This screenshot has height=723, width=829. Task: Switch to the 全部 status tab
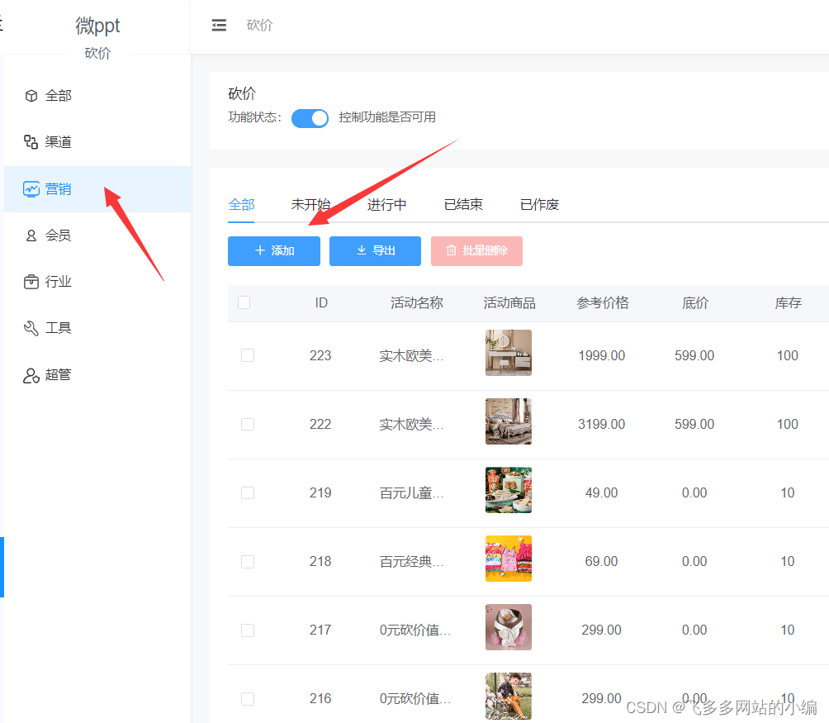[x=242, y=205]
